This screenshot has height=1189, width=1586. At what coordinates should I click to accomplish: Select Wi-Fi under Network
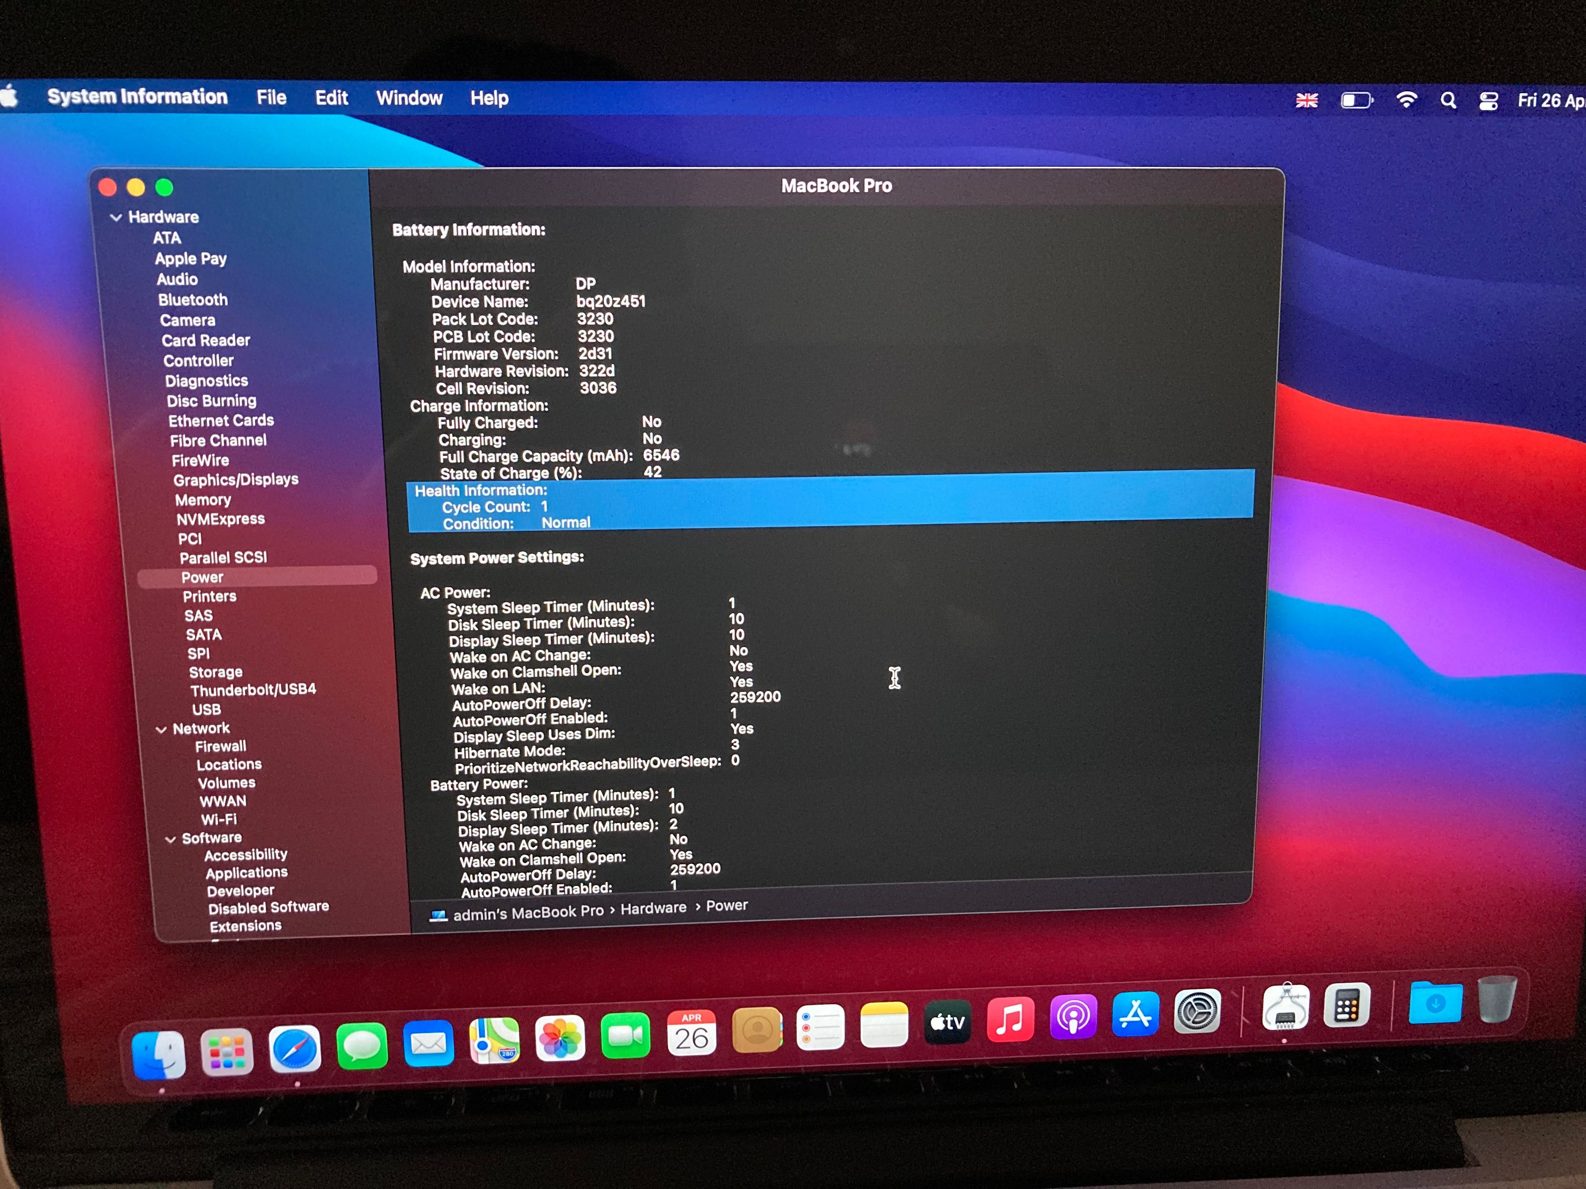219,820
